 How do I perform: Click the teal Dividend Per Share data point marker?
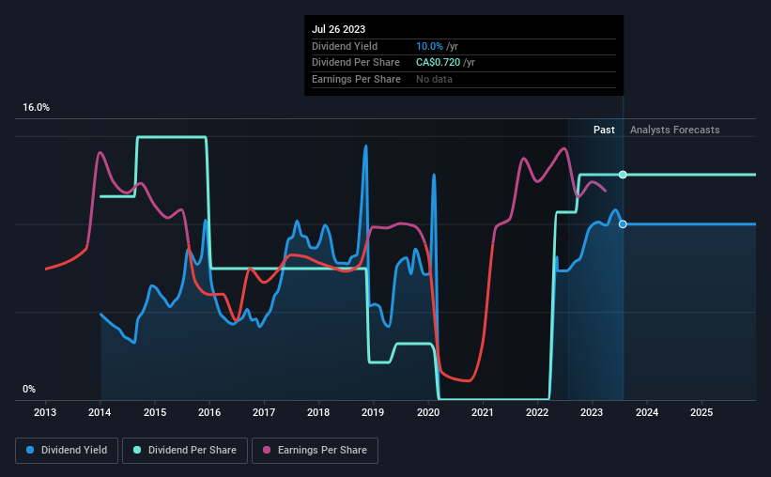pyautogui.click(x=623, y=175)
